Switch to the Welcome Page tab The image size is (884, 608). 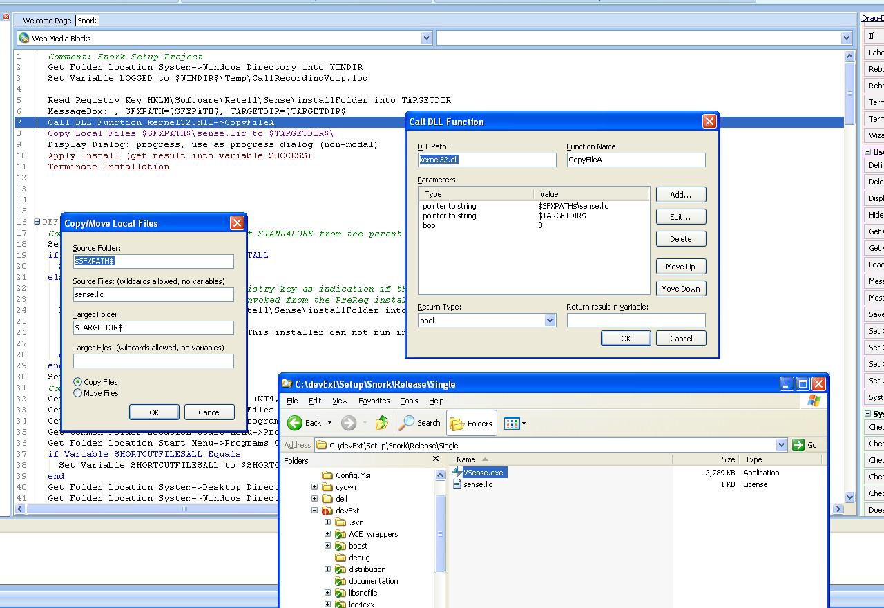47,21
